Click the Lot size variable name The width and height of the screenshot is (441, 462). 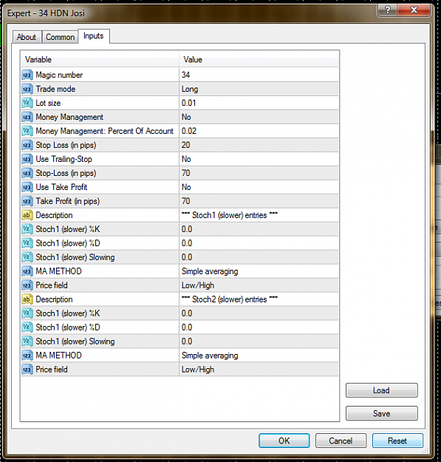48,103
